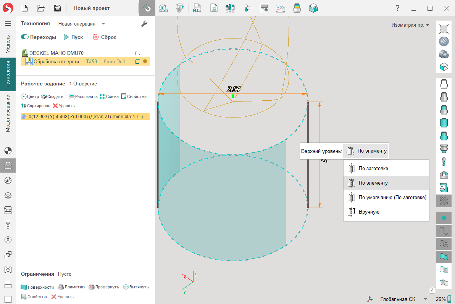The image size is (455, 304).
Task: Click the Схема pattern icon
Action: coord(109,97)
